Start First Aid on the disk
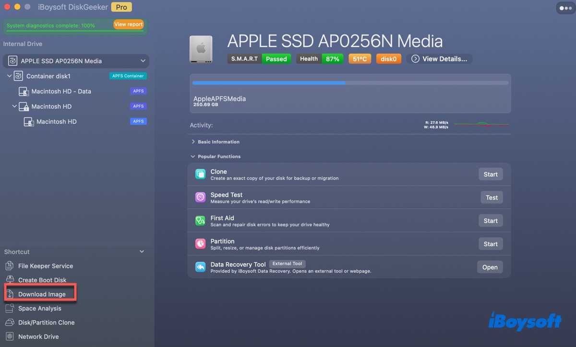This screenshot has width=576, height=347. (x=491, y=221)
